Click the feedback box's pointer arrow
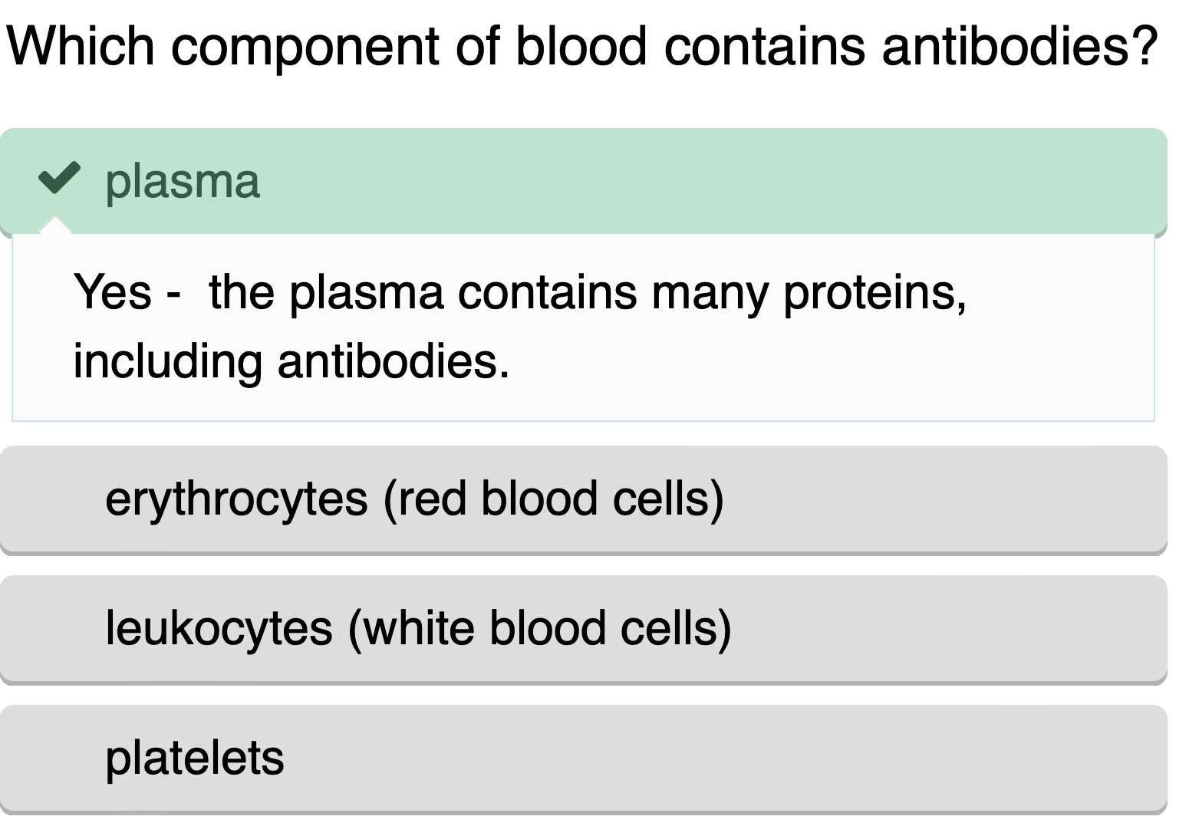The image size is (1189, 836). point(54,225)
